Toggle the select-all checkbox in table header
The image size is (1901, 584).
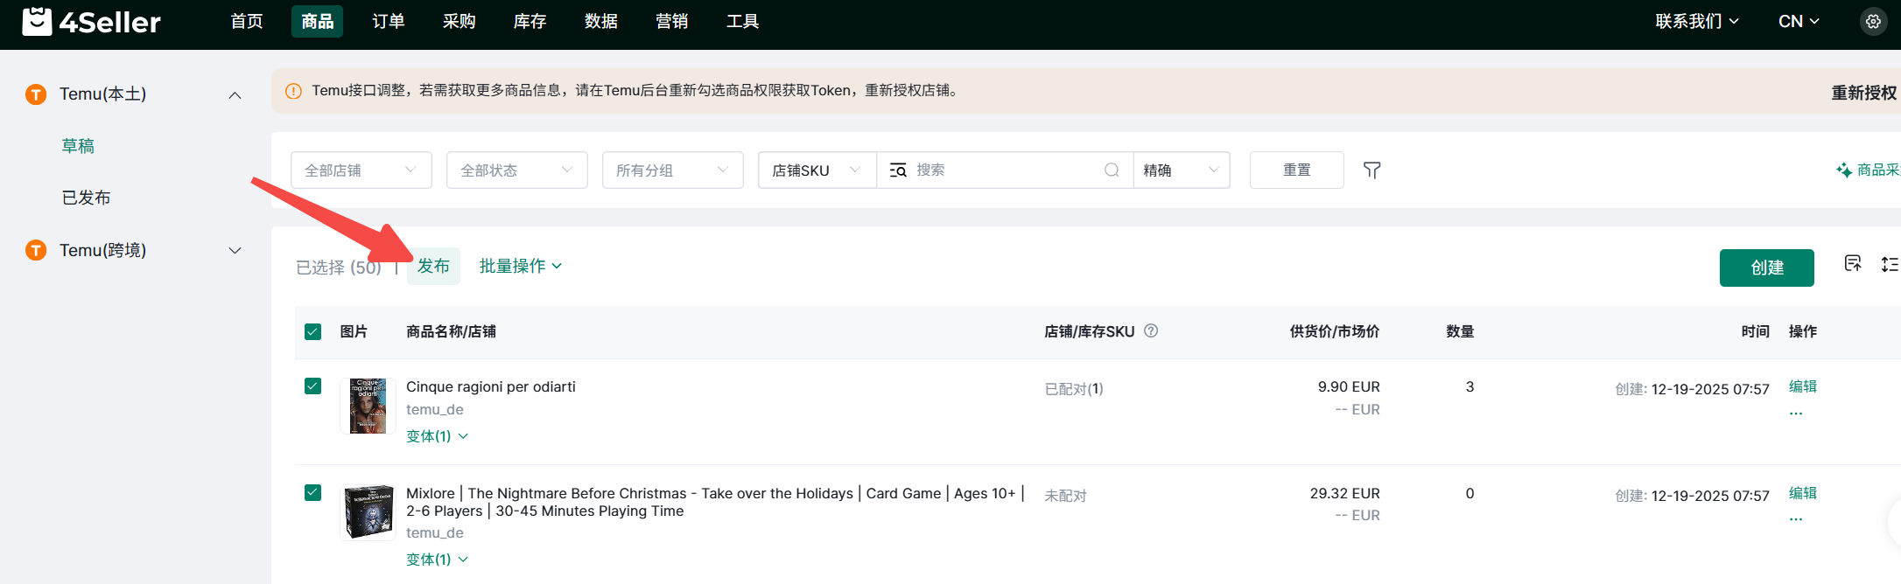coord(312,331)
